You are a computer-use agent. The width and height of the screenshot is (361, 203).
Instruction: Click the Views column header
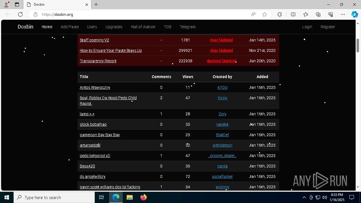[x=188, y=77]
